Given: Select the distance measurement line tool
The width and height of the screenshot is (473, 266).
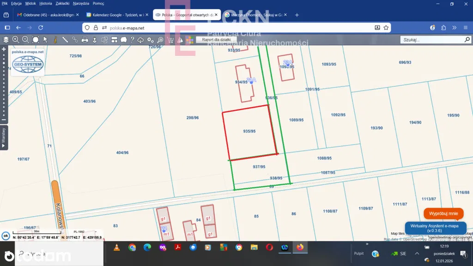Looking at the screenshot, I should point(65,40).
